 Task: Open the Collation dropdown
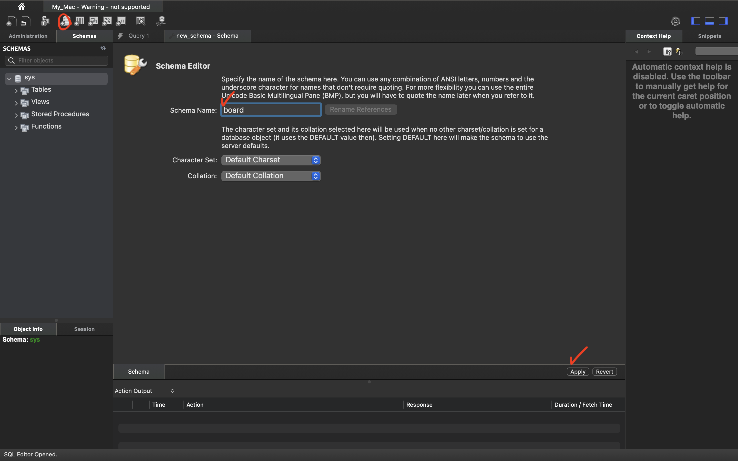tap(271, 176)
